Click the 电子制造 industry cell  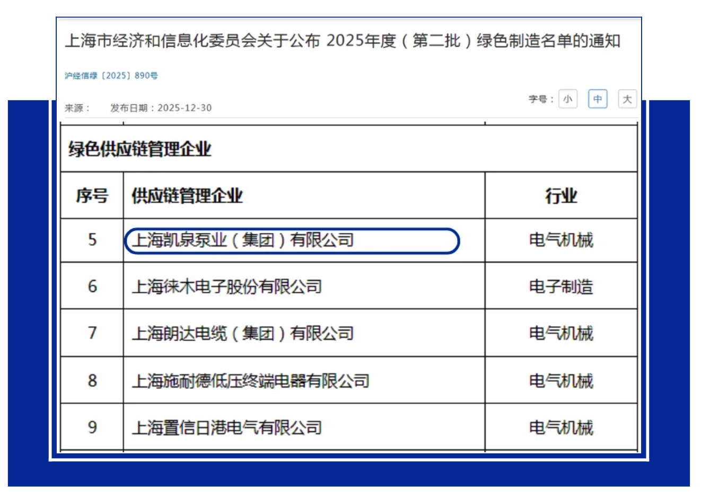(x=560, y=287)
